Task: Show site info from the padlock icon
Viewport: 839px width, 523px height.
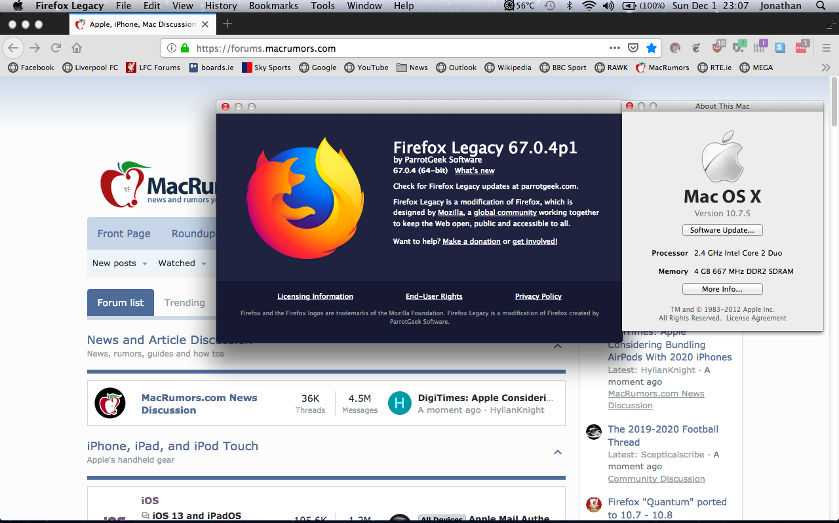Action: click(185, 48)
